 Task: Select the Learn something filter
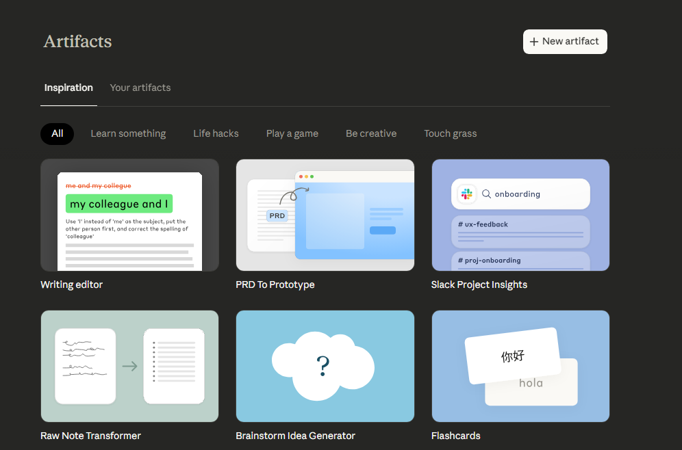coord(128,133)
